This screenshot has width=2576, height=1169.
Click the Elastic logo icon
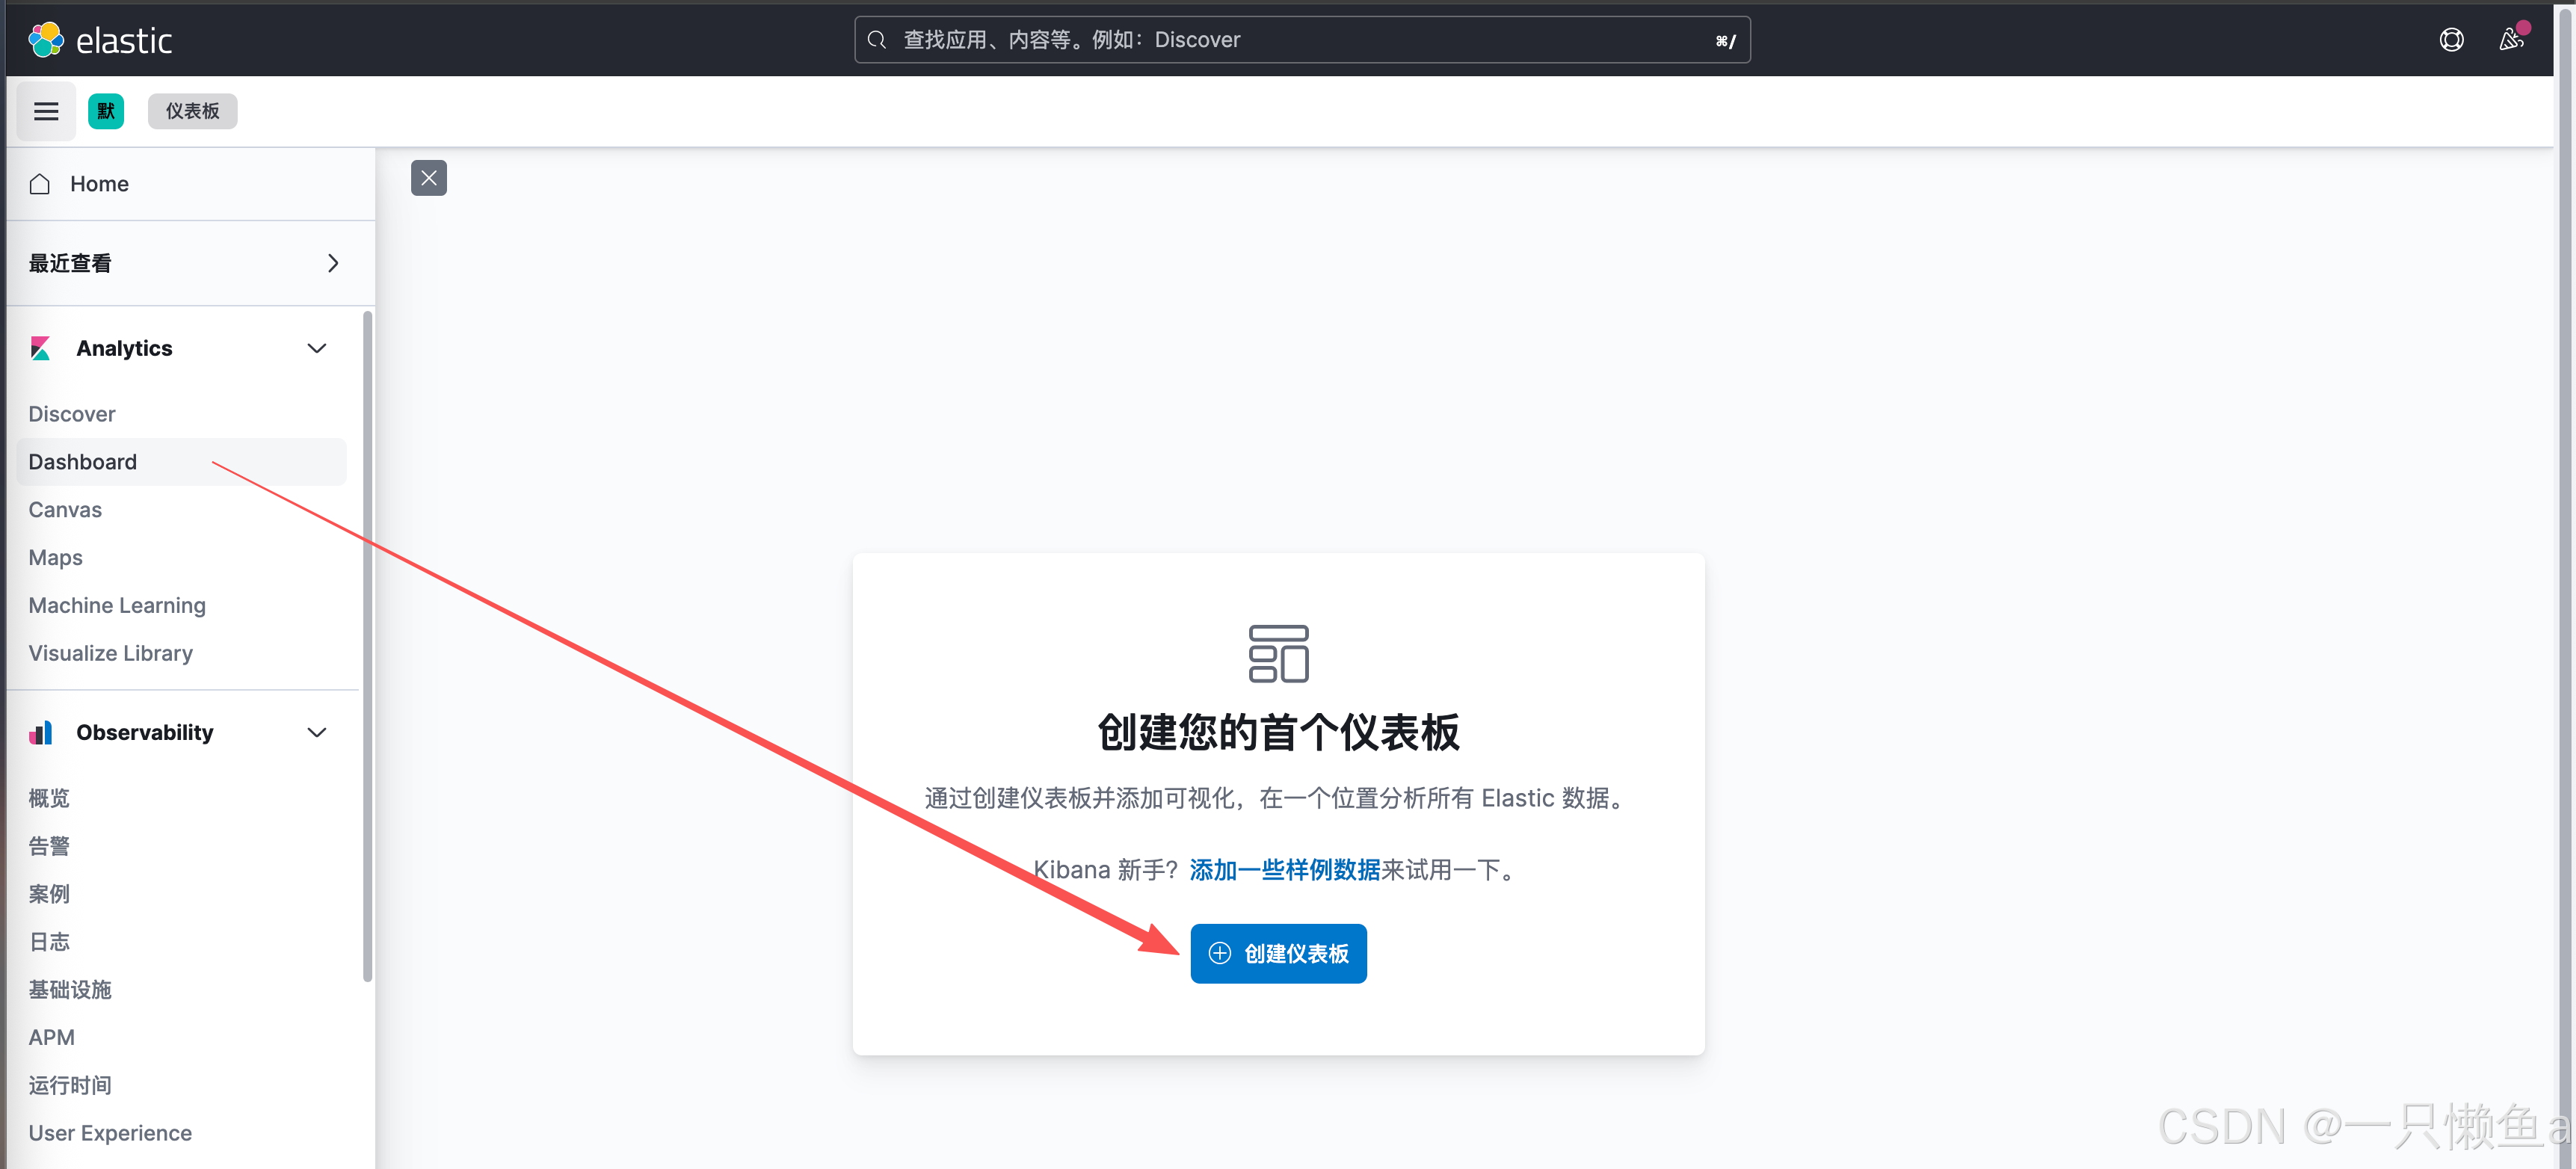(46, 40)
